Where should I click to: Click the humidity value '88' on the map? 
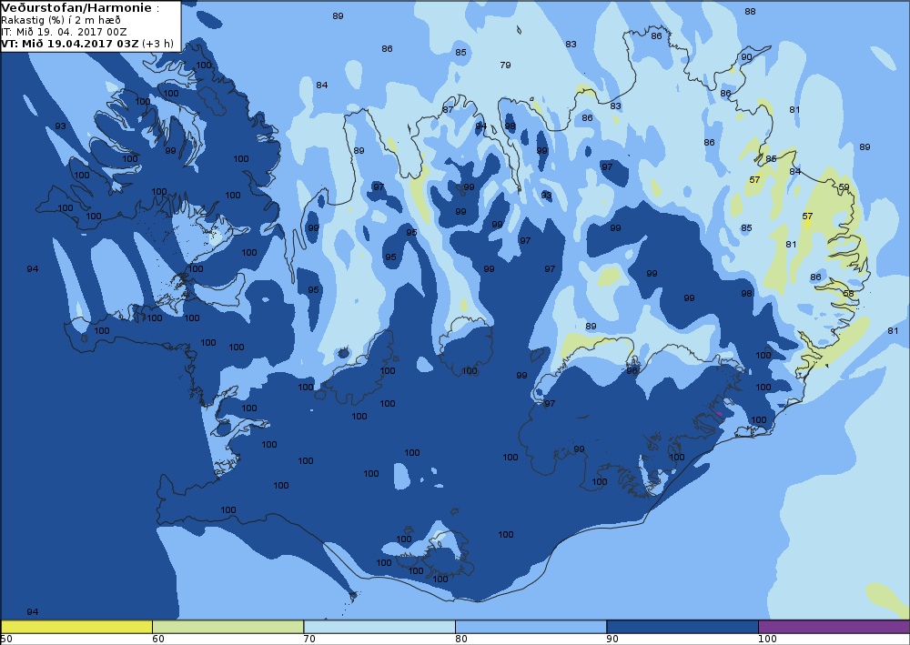(x=751, y=11)
